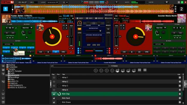Collapse the Sampler folder in browser tree
The height and width of the screenshot is (105, 187).
6,69
